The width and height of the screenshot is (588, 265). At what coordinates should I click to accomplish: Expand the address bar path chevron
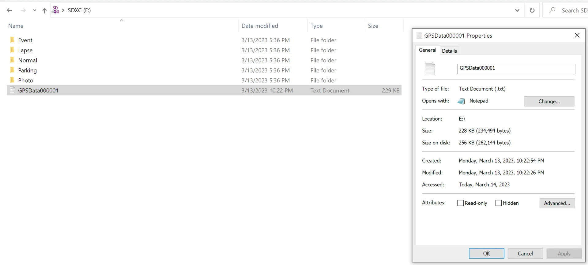coord(63,10)
